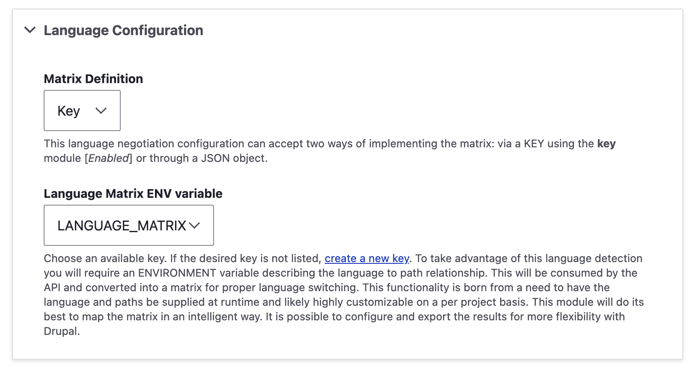This screenshot has height=370, width=696.
Task: Collapse the Language Configuration section chevron
Action: [30, 30]
